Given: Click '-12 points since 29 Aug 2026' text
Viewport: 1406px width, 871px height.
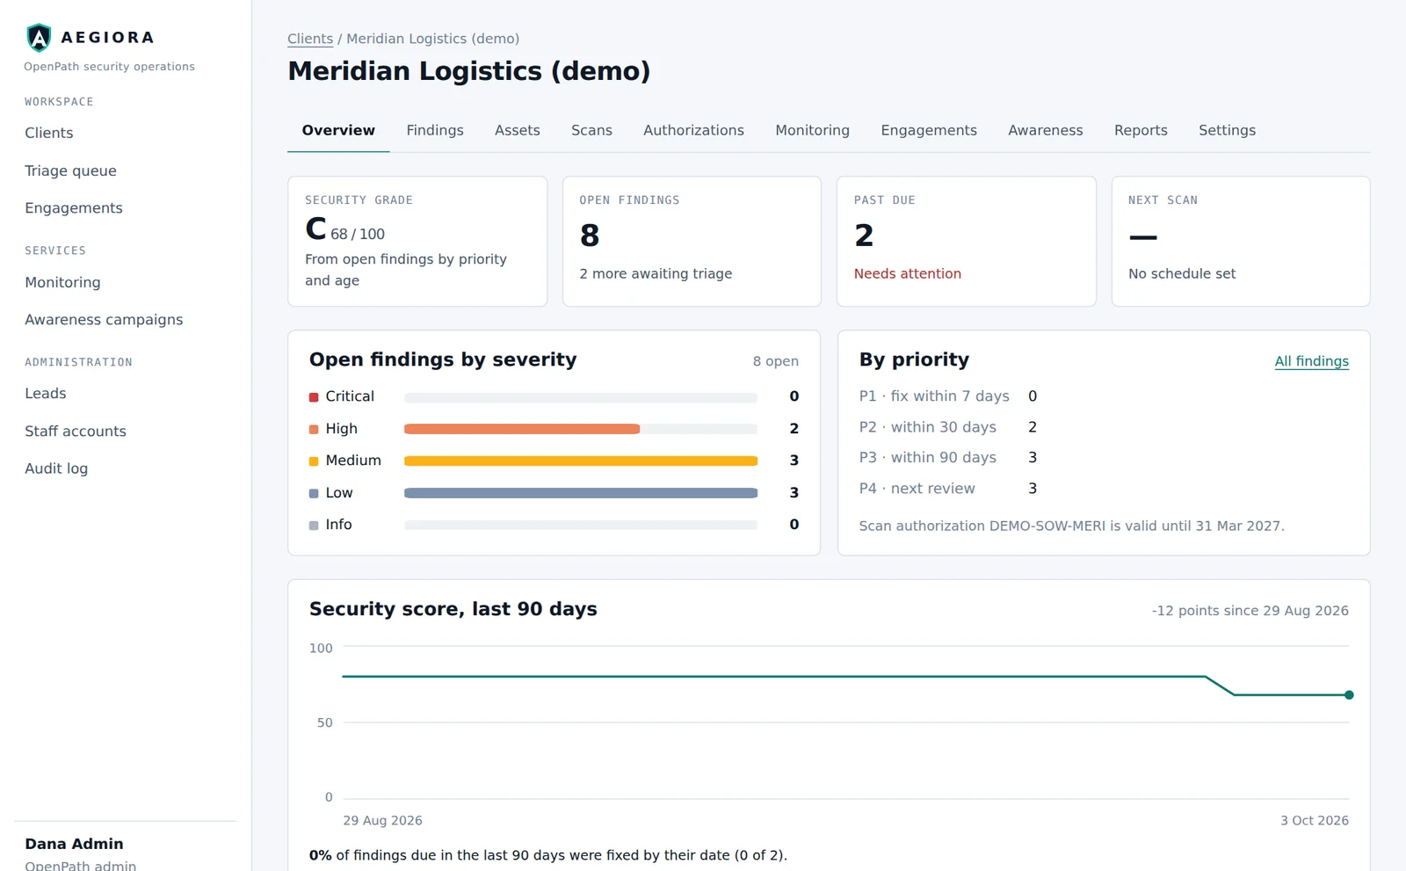Looking at the screenshot, I should click(x=1250, y=611).
